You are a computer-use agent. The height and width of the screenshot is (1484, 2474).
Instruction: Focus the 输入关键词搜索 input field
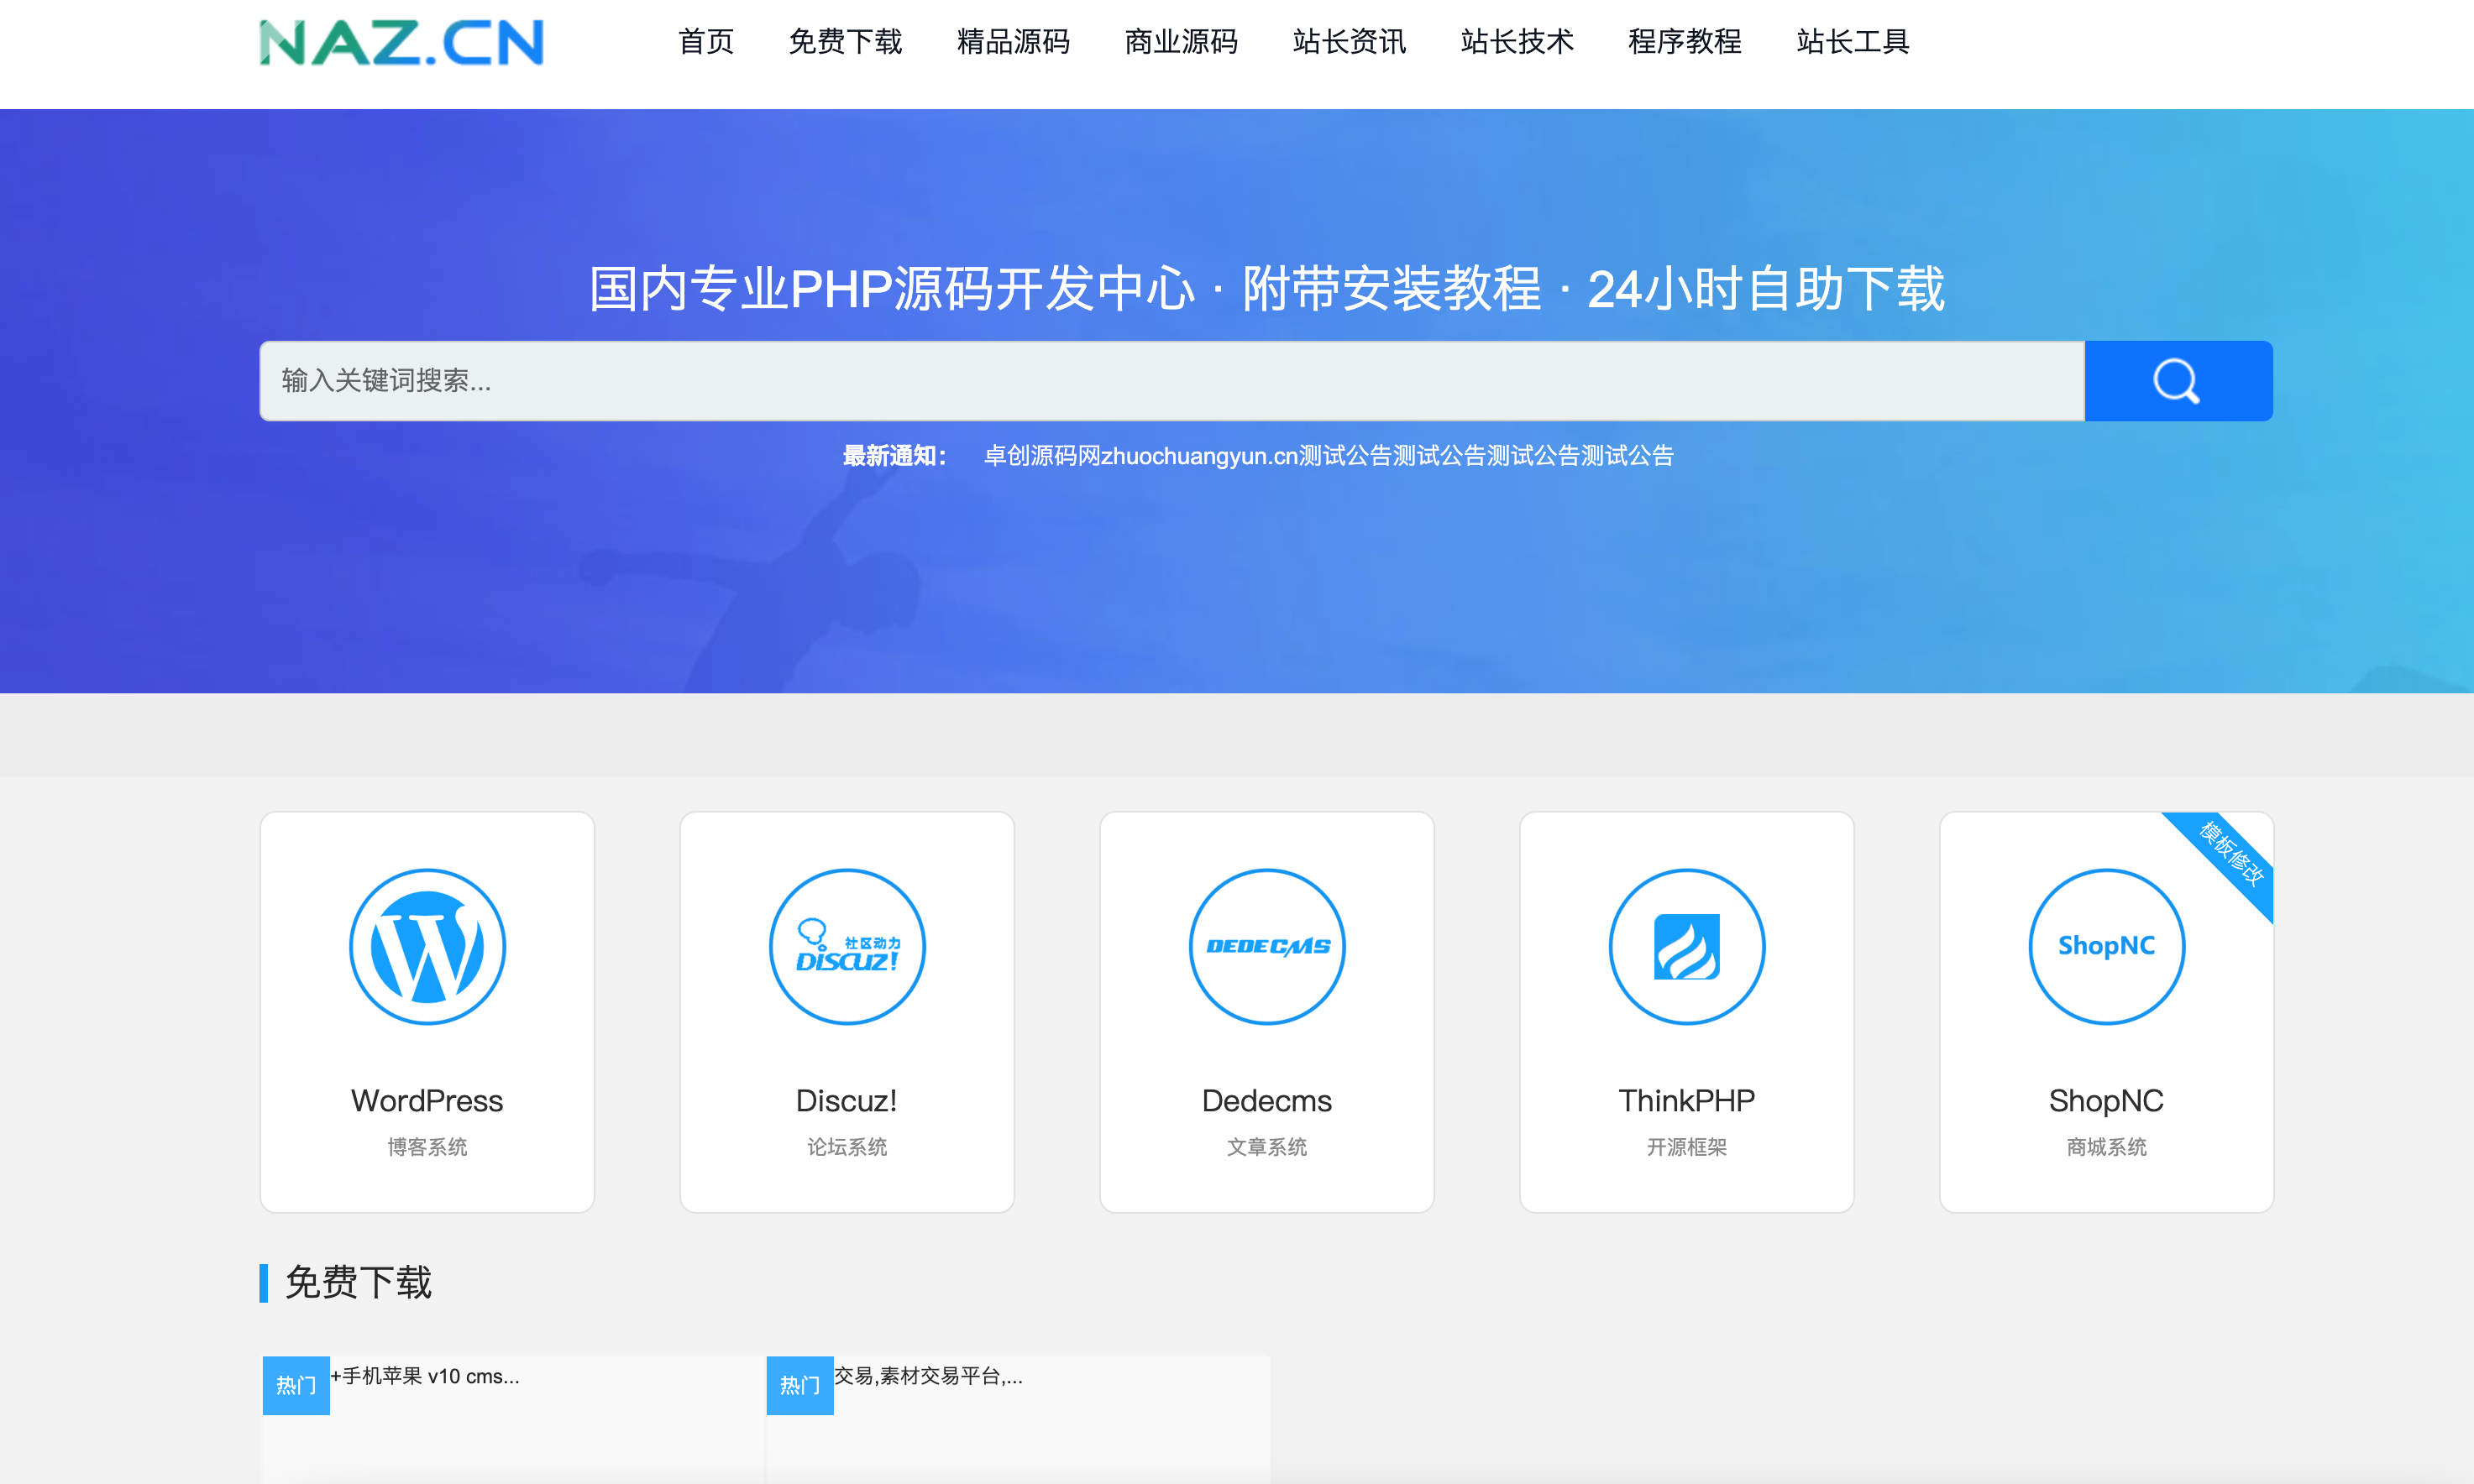pos(1171,381)
